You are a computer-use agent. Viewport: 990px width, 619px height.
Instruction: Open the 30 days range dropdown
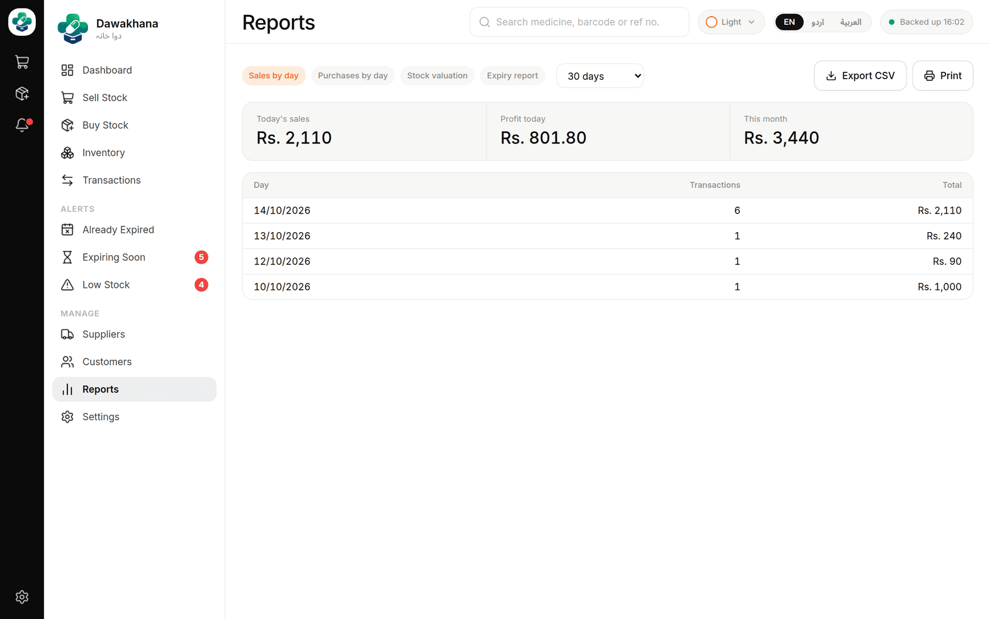[600, 76]
